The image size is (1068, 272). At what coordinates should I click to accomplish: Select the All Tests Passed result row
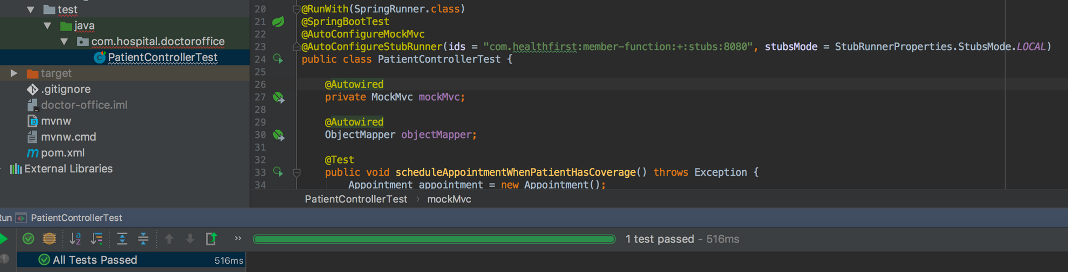[131, 260]
